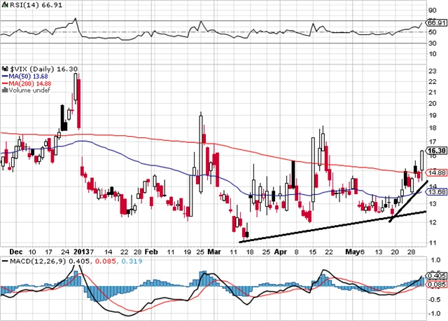Click the MACD value 0.405

79,261
